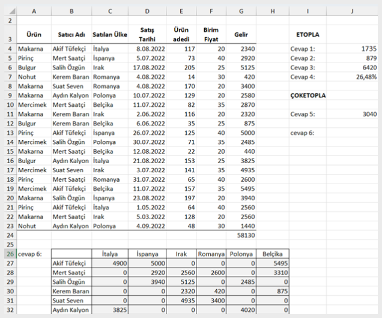Screen dimensions: 382x318
Task: Click the Birim Fiyat header cell
Action: [x=211, y=34]
